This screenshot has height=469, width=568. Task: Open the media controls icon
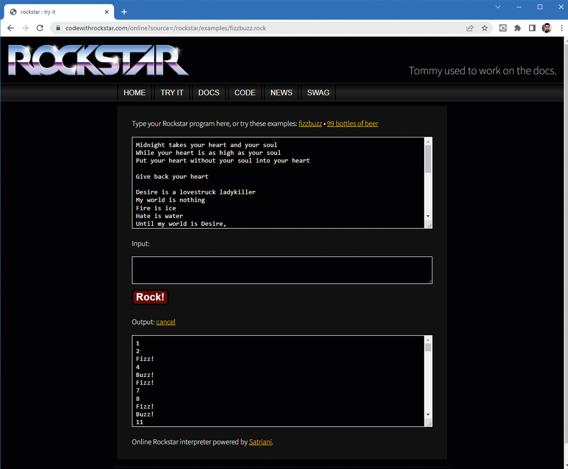(x=503, y=28)
